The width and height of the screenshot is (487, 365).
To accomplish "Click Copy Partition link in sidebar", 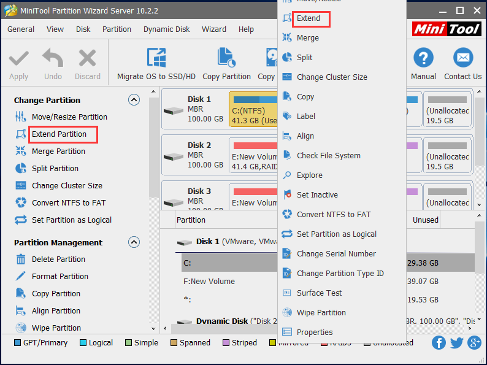I will 56,294.
